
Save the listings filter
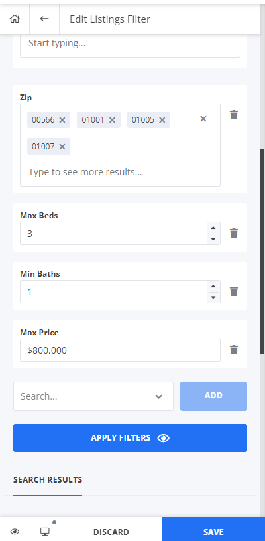click(213, 532)
